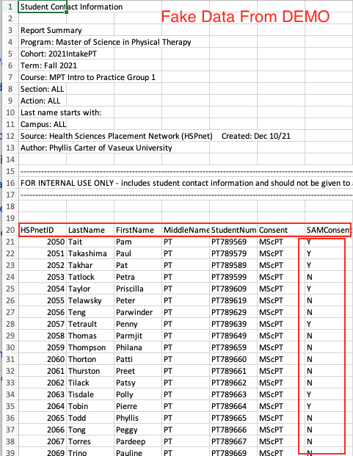Image resolution: width=353 pixels, height=456 pixels.
Task: Click the LastName header cell
Action: [x=90, y=230]
